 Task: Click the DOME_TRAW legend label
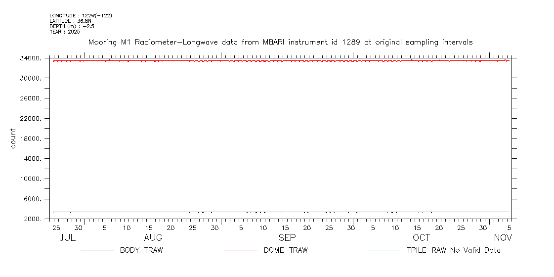point(285,250)
